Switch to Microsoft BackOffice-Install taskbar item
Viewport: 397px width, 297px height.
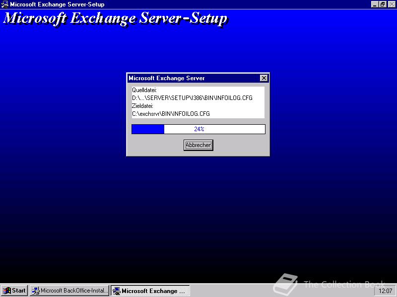[69, 291]
